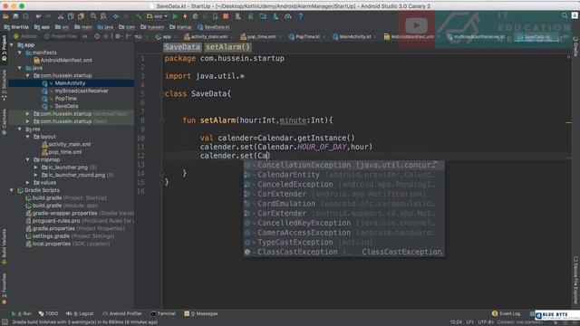
Task: Collapse the app module tree node
Action: click(x=12, y=45)
